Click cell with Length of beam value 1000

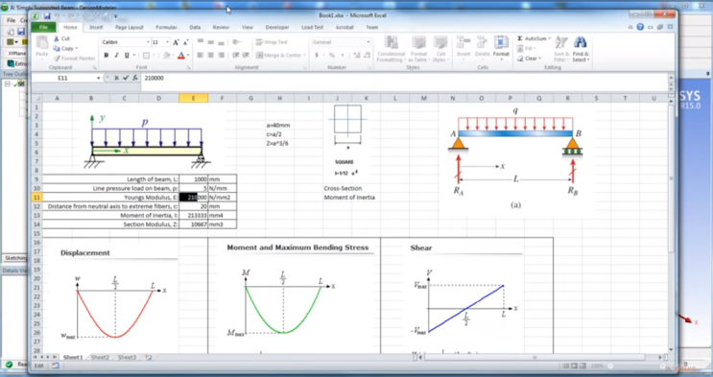click(x=193, y=179)
